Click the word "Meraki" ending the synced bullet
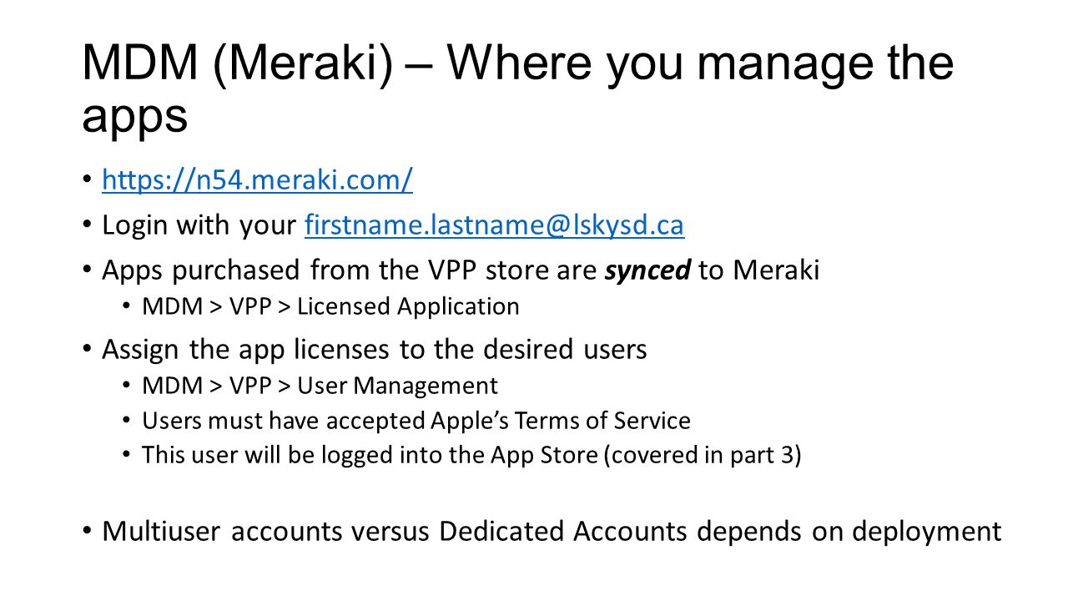This screenshot has height=601, width=1068. point(775,271)
